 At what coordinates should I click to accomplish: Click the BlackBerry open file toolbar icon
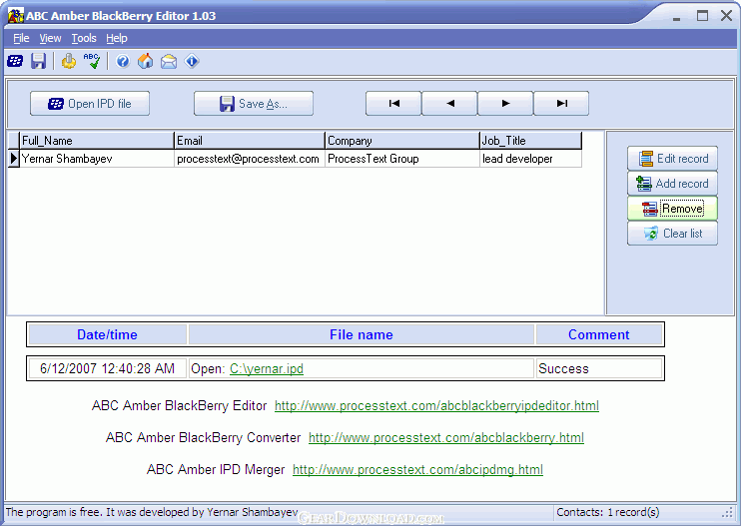15,61
